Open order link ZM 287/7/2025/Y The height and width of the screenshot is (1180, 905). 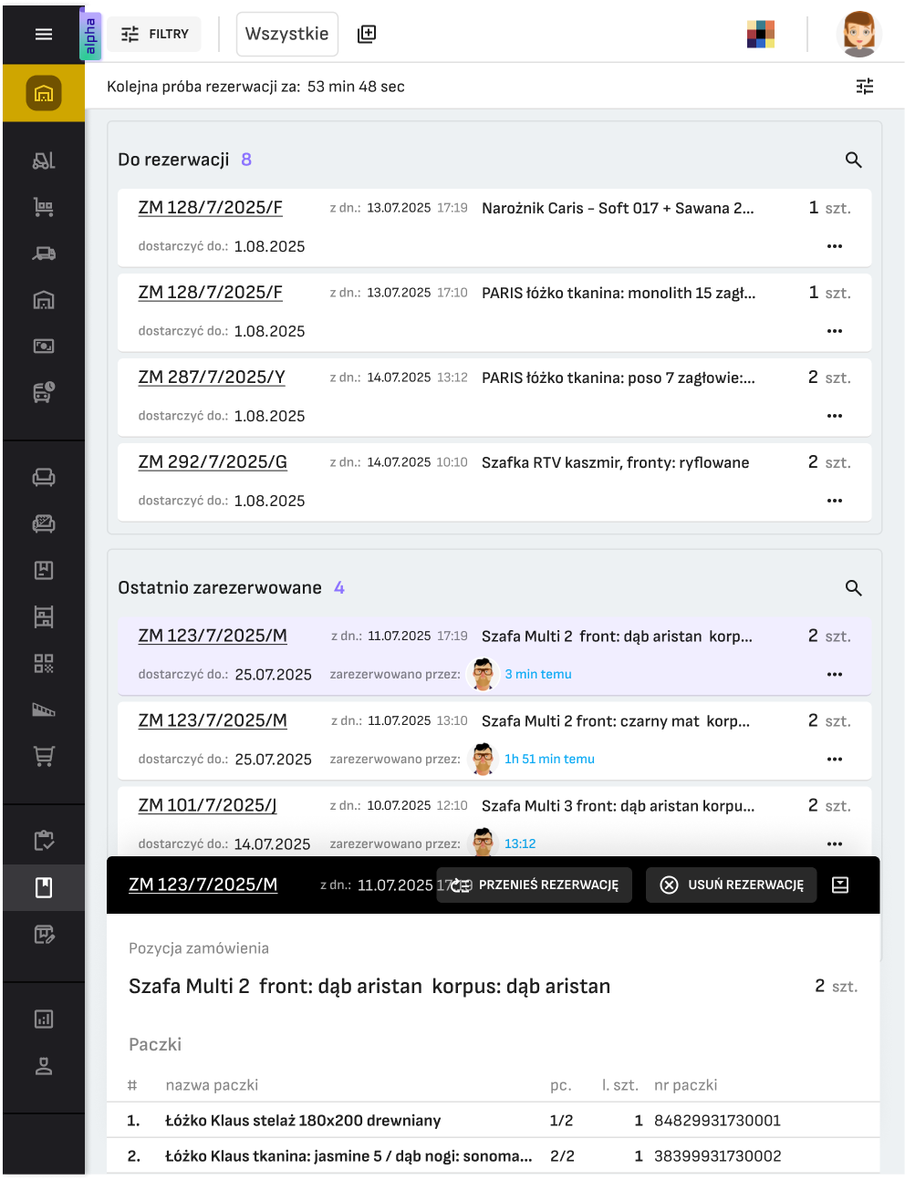[212, 378]
